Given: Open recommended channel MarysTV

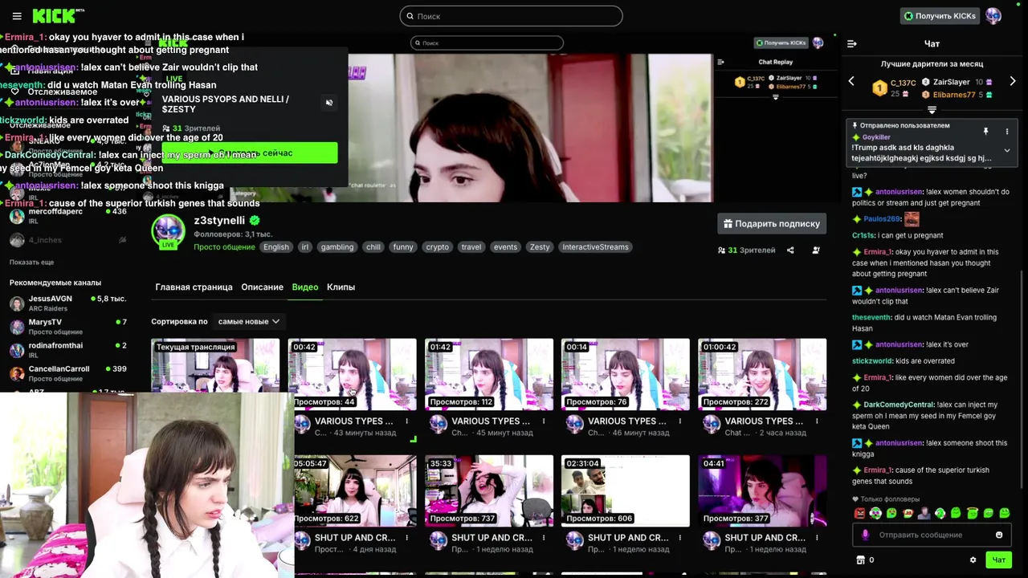Looking at the screenshot, I should pos(68,326).
